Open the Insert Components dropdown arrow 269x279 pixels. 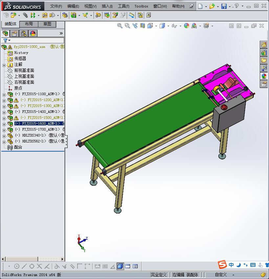point(19,15)
